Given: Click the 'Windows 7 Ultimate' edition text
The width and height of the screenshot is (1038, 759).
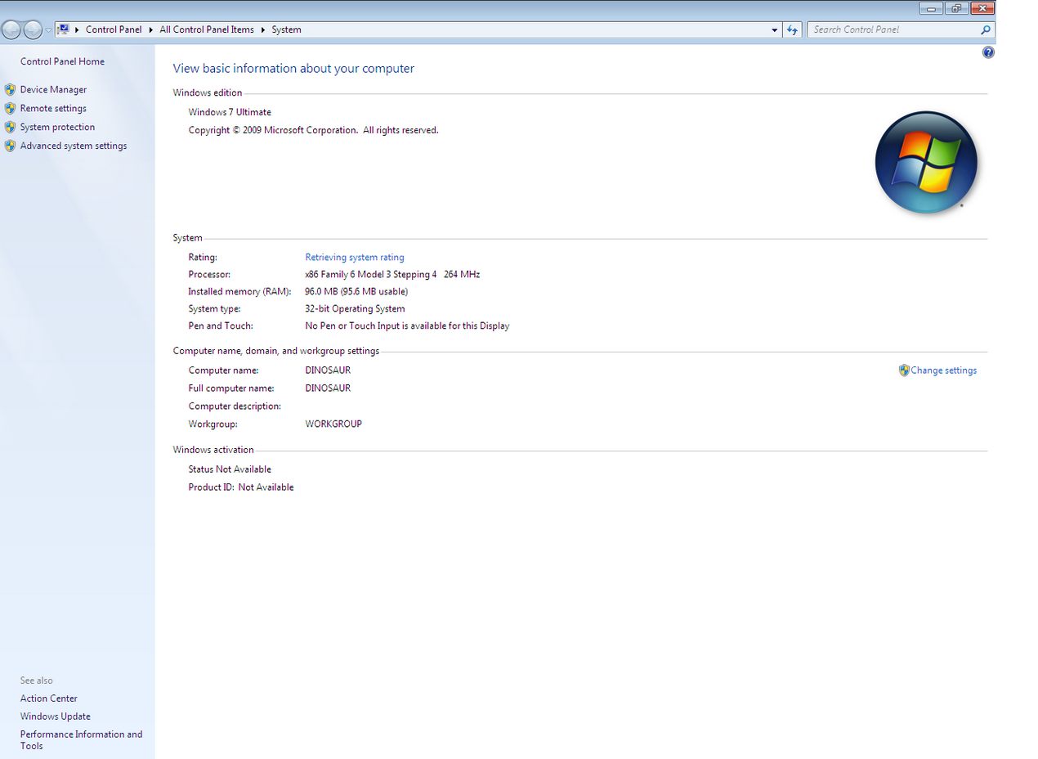Looking at the screenshot, I should pos(230,112).
